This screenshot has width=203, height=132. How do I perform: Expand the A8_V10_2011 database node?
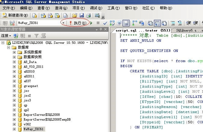(14, 67)
